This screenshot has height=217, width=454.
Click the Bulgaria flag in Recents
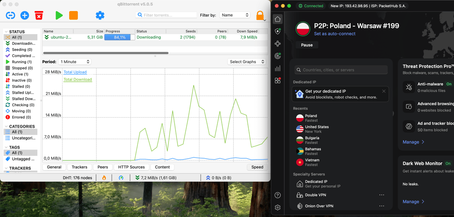click(x=300, y=140)
